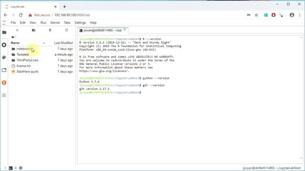Click the Not secure warning icon
The height and width of the screenshot is (171, 305).
(x=30, y=15)
